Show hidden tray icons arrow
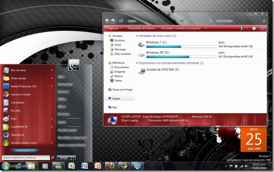Image resolution: width=274 pixels, height=172 pixels. pos(226,166)
